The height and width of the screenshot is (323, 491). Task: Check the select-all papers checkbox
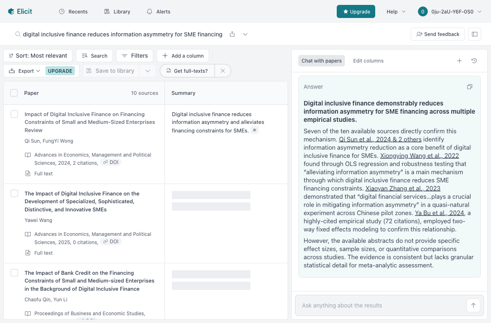[14, 93]
